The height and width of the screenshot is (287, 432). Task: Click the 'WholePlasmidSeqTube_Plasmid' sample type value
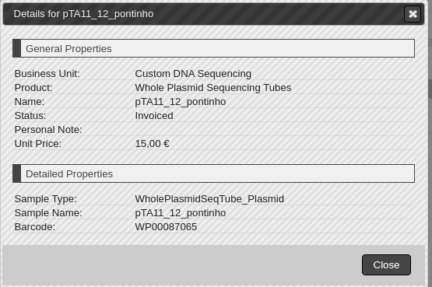[209, 198]
